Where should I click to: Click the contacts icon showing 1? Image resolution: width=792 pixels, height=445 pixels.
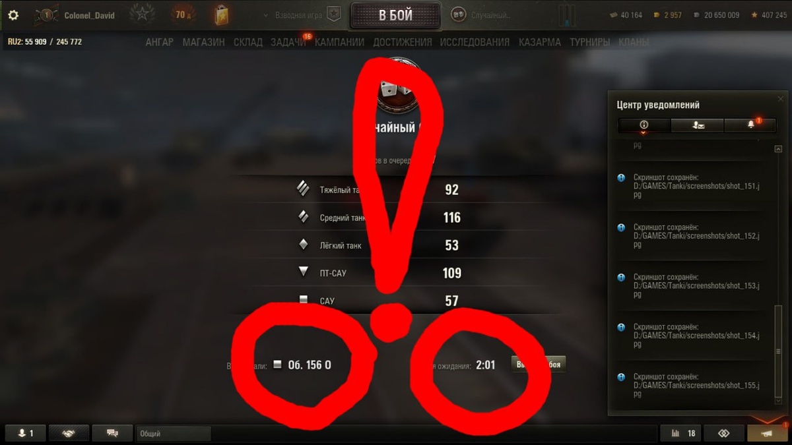click(x=25, y=433)
